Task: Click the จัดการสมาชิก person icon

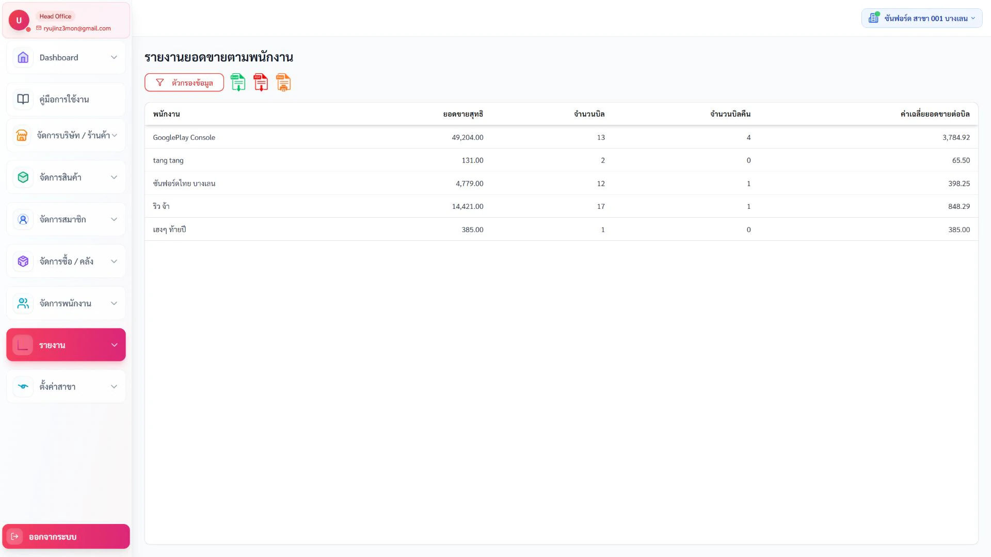Action: pos(23,220)
